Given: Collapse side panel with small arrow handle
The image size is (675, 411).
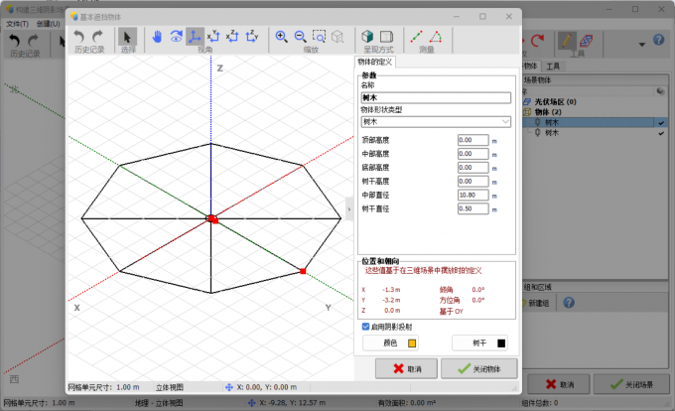Looking at the screenshot, I should point(349,209).
